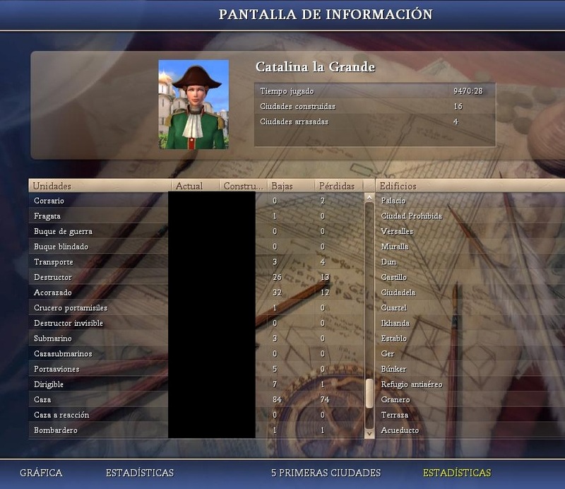Select the yellow highlighted ESTADÍSTICAS tab
Screen dimensions: 565x489
tap(456, 473)
